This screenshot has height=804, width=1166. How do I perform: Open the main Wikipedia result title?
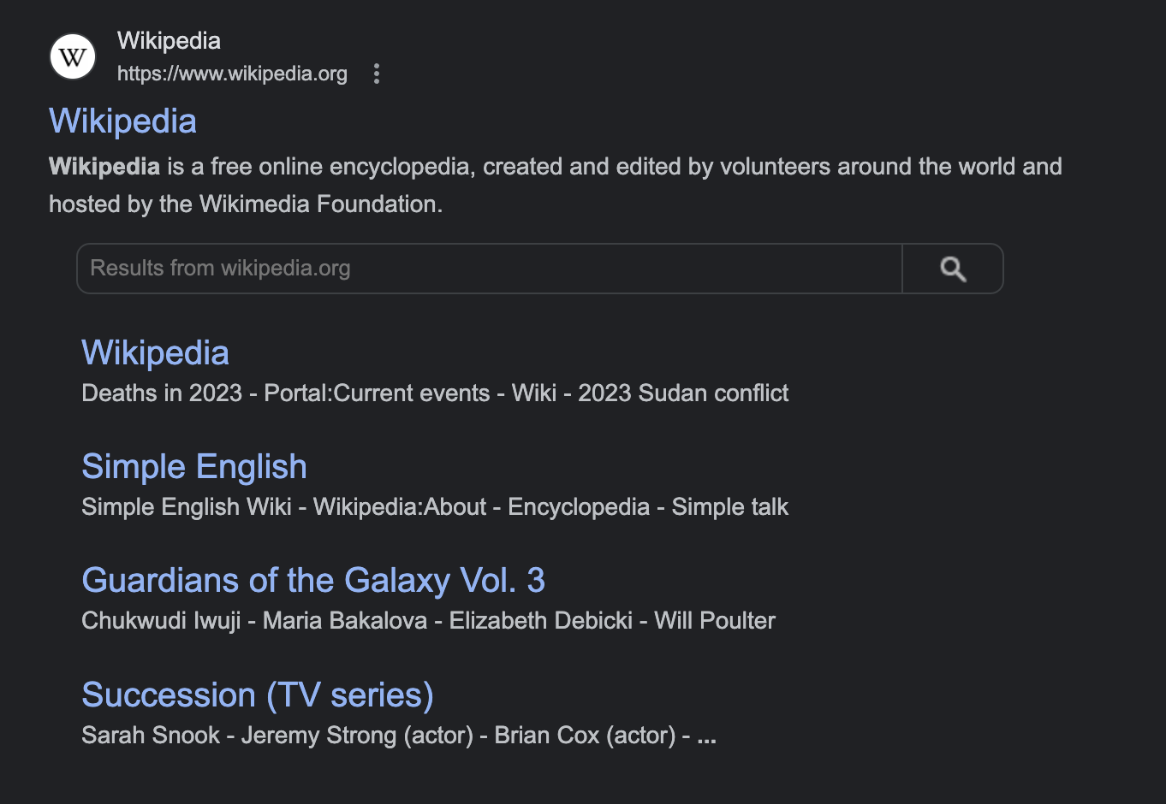tap(122, 121)
